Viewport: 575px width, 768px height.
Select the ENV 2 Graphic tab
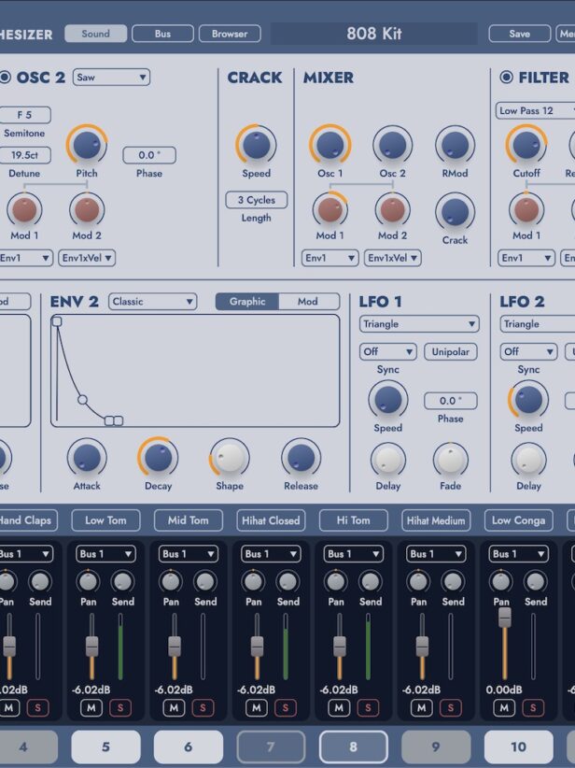pyautogui.click(x=247, y=302)
